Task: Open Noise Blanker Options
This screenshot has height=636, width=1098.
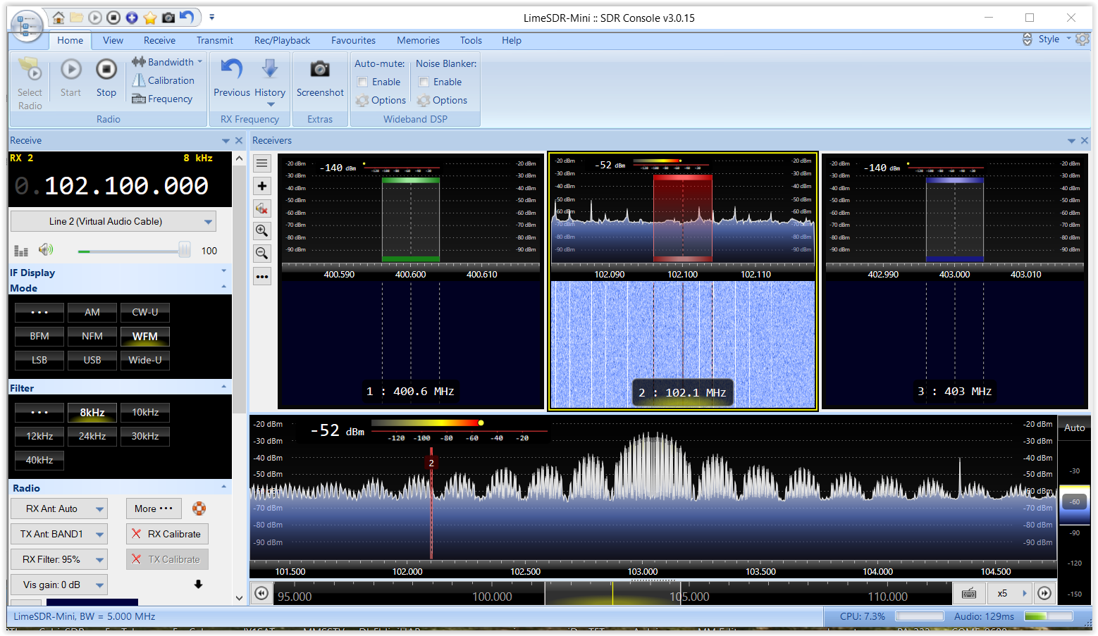Action: pyautogui.click(x=442, y=100)
